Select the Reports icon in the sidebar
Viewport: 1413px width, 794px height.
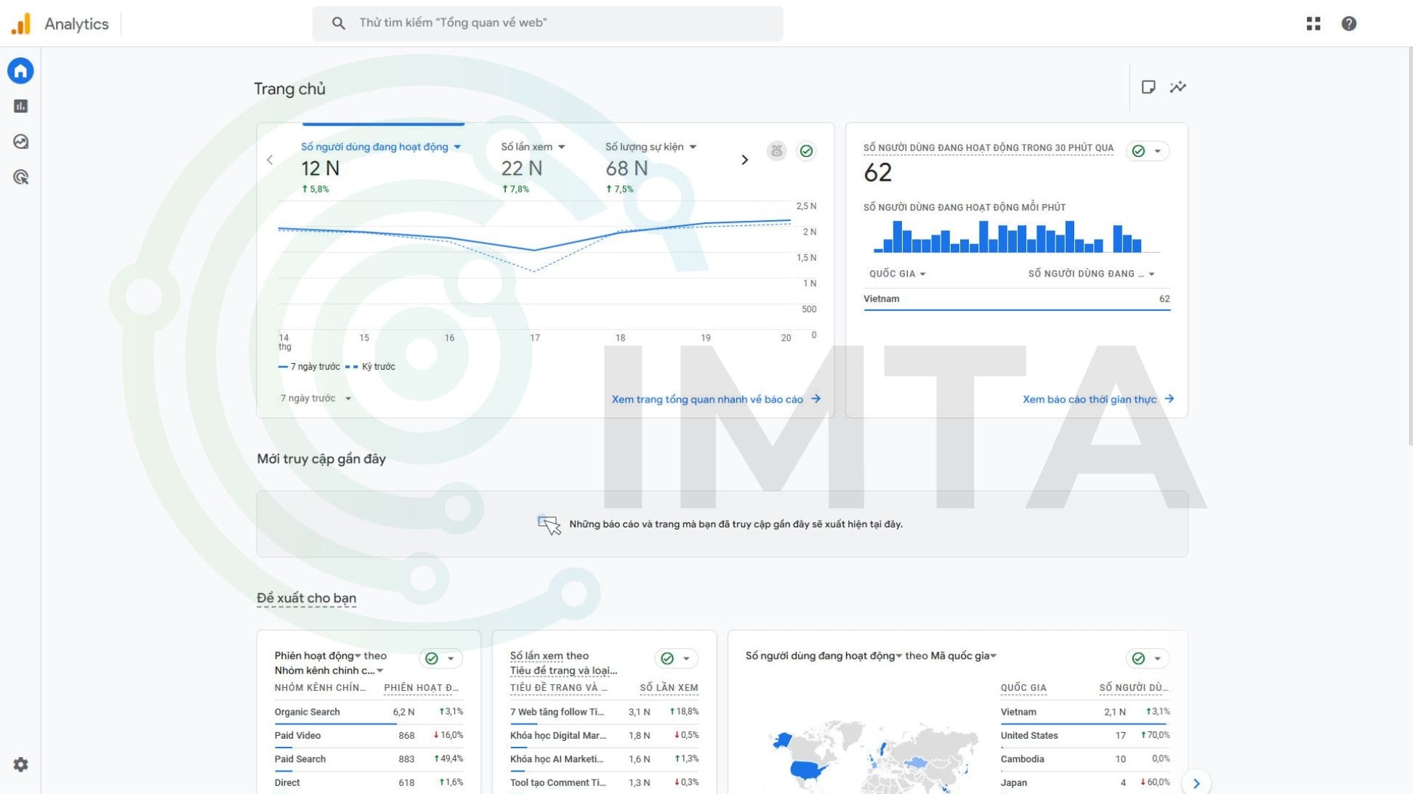(20, 105)
